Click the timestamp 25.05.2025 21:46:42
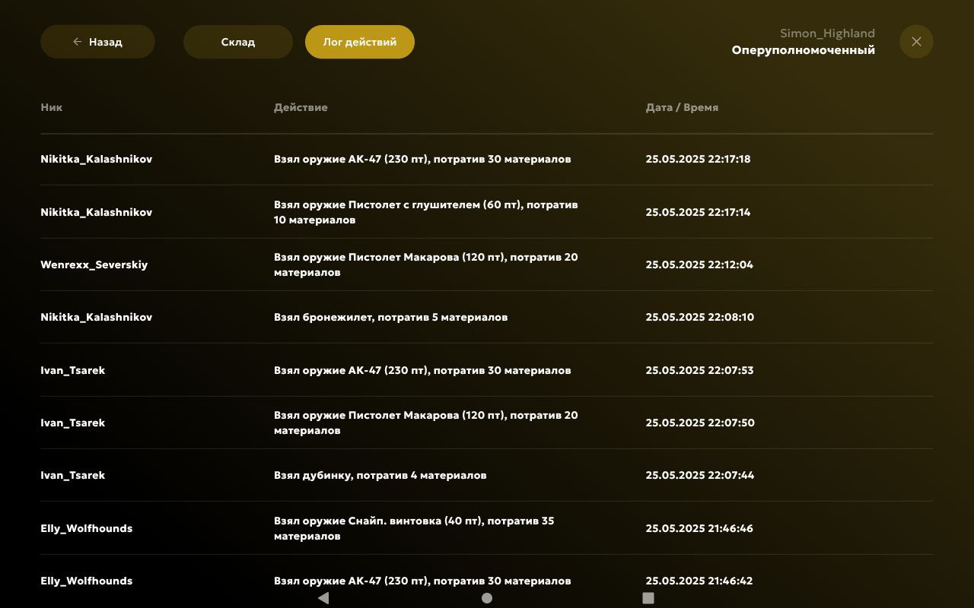 pyautogui.click(x=699, y=581)
